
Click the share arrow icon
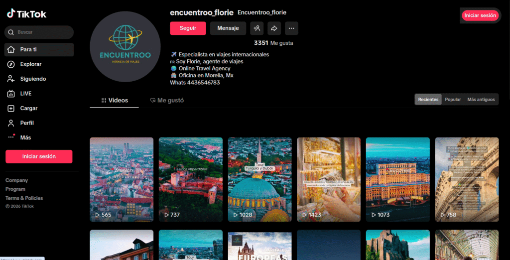pyautogui.click(x=274, y=28)
